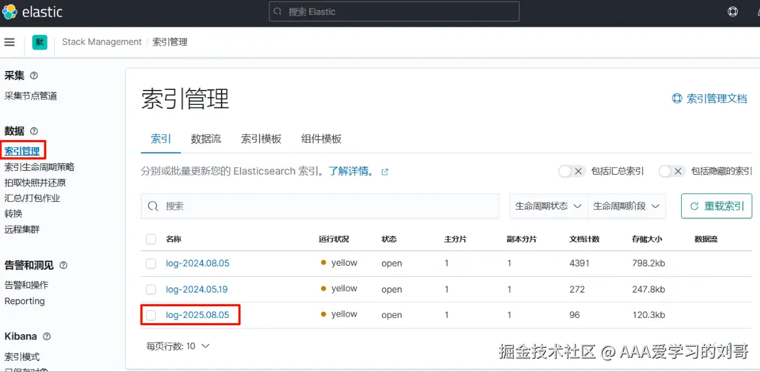Check the box for log-2024.05.19
The width and height of the screenshot is (760, 372).
pyautogui.click(x=151, y=290)
